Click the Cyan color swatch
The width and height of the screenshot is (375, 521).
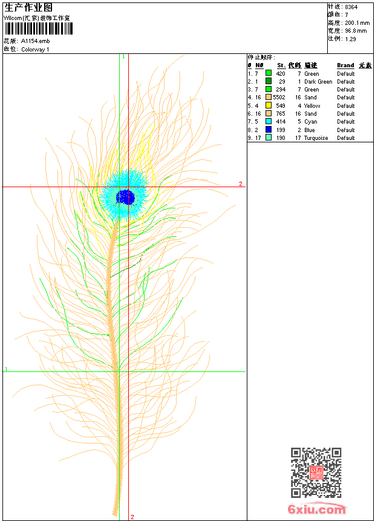269,121
